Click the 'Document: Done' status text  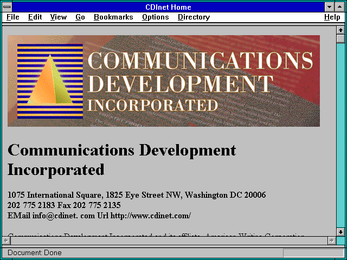point(35,252)
